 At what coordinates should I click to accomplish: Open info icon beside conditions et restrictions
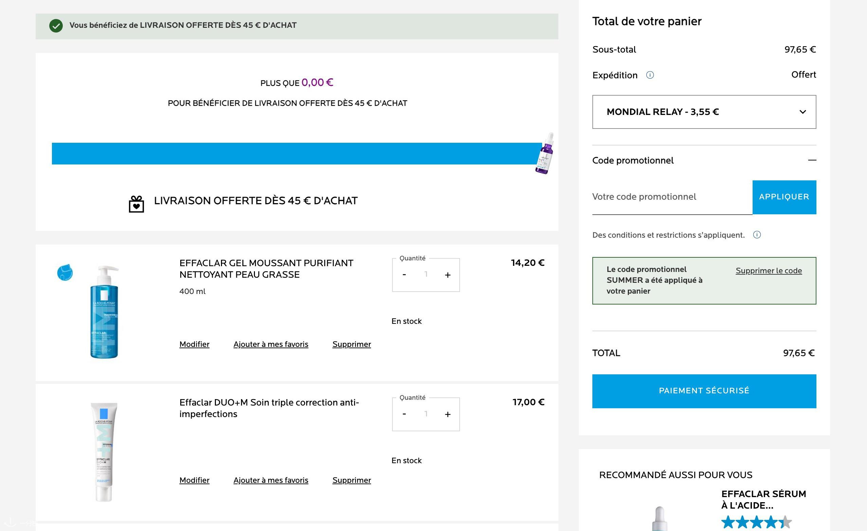757,235
